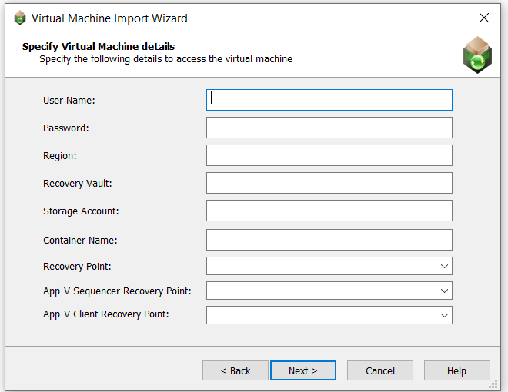
Task: Focus the User Name text field
Action: pyautogui.click(x=329, y=100)
